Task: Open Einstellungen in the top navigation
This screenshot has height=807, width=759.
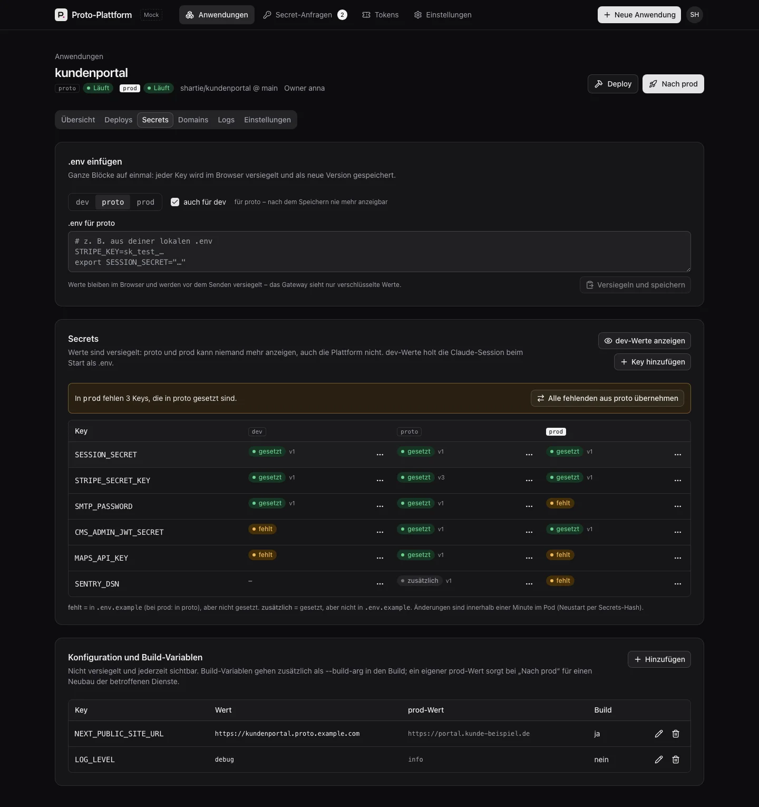Action: click(x=443, y=15)
